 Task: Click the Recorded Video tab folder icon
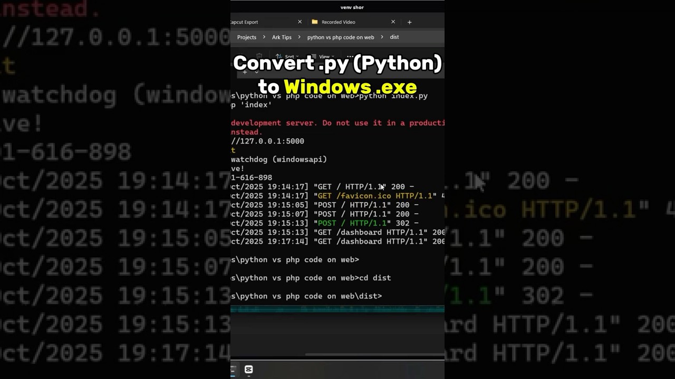315,22
